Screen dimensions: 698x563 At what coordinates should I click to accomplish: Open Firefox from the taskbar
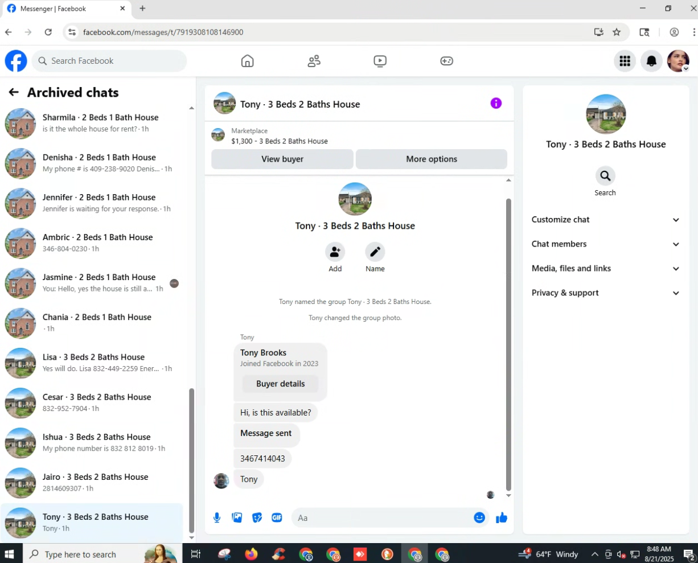(x=251, y=554)
